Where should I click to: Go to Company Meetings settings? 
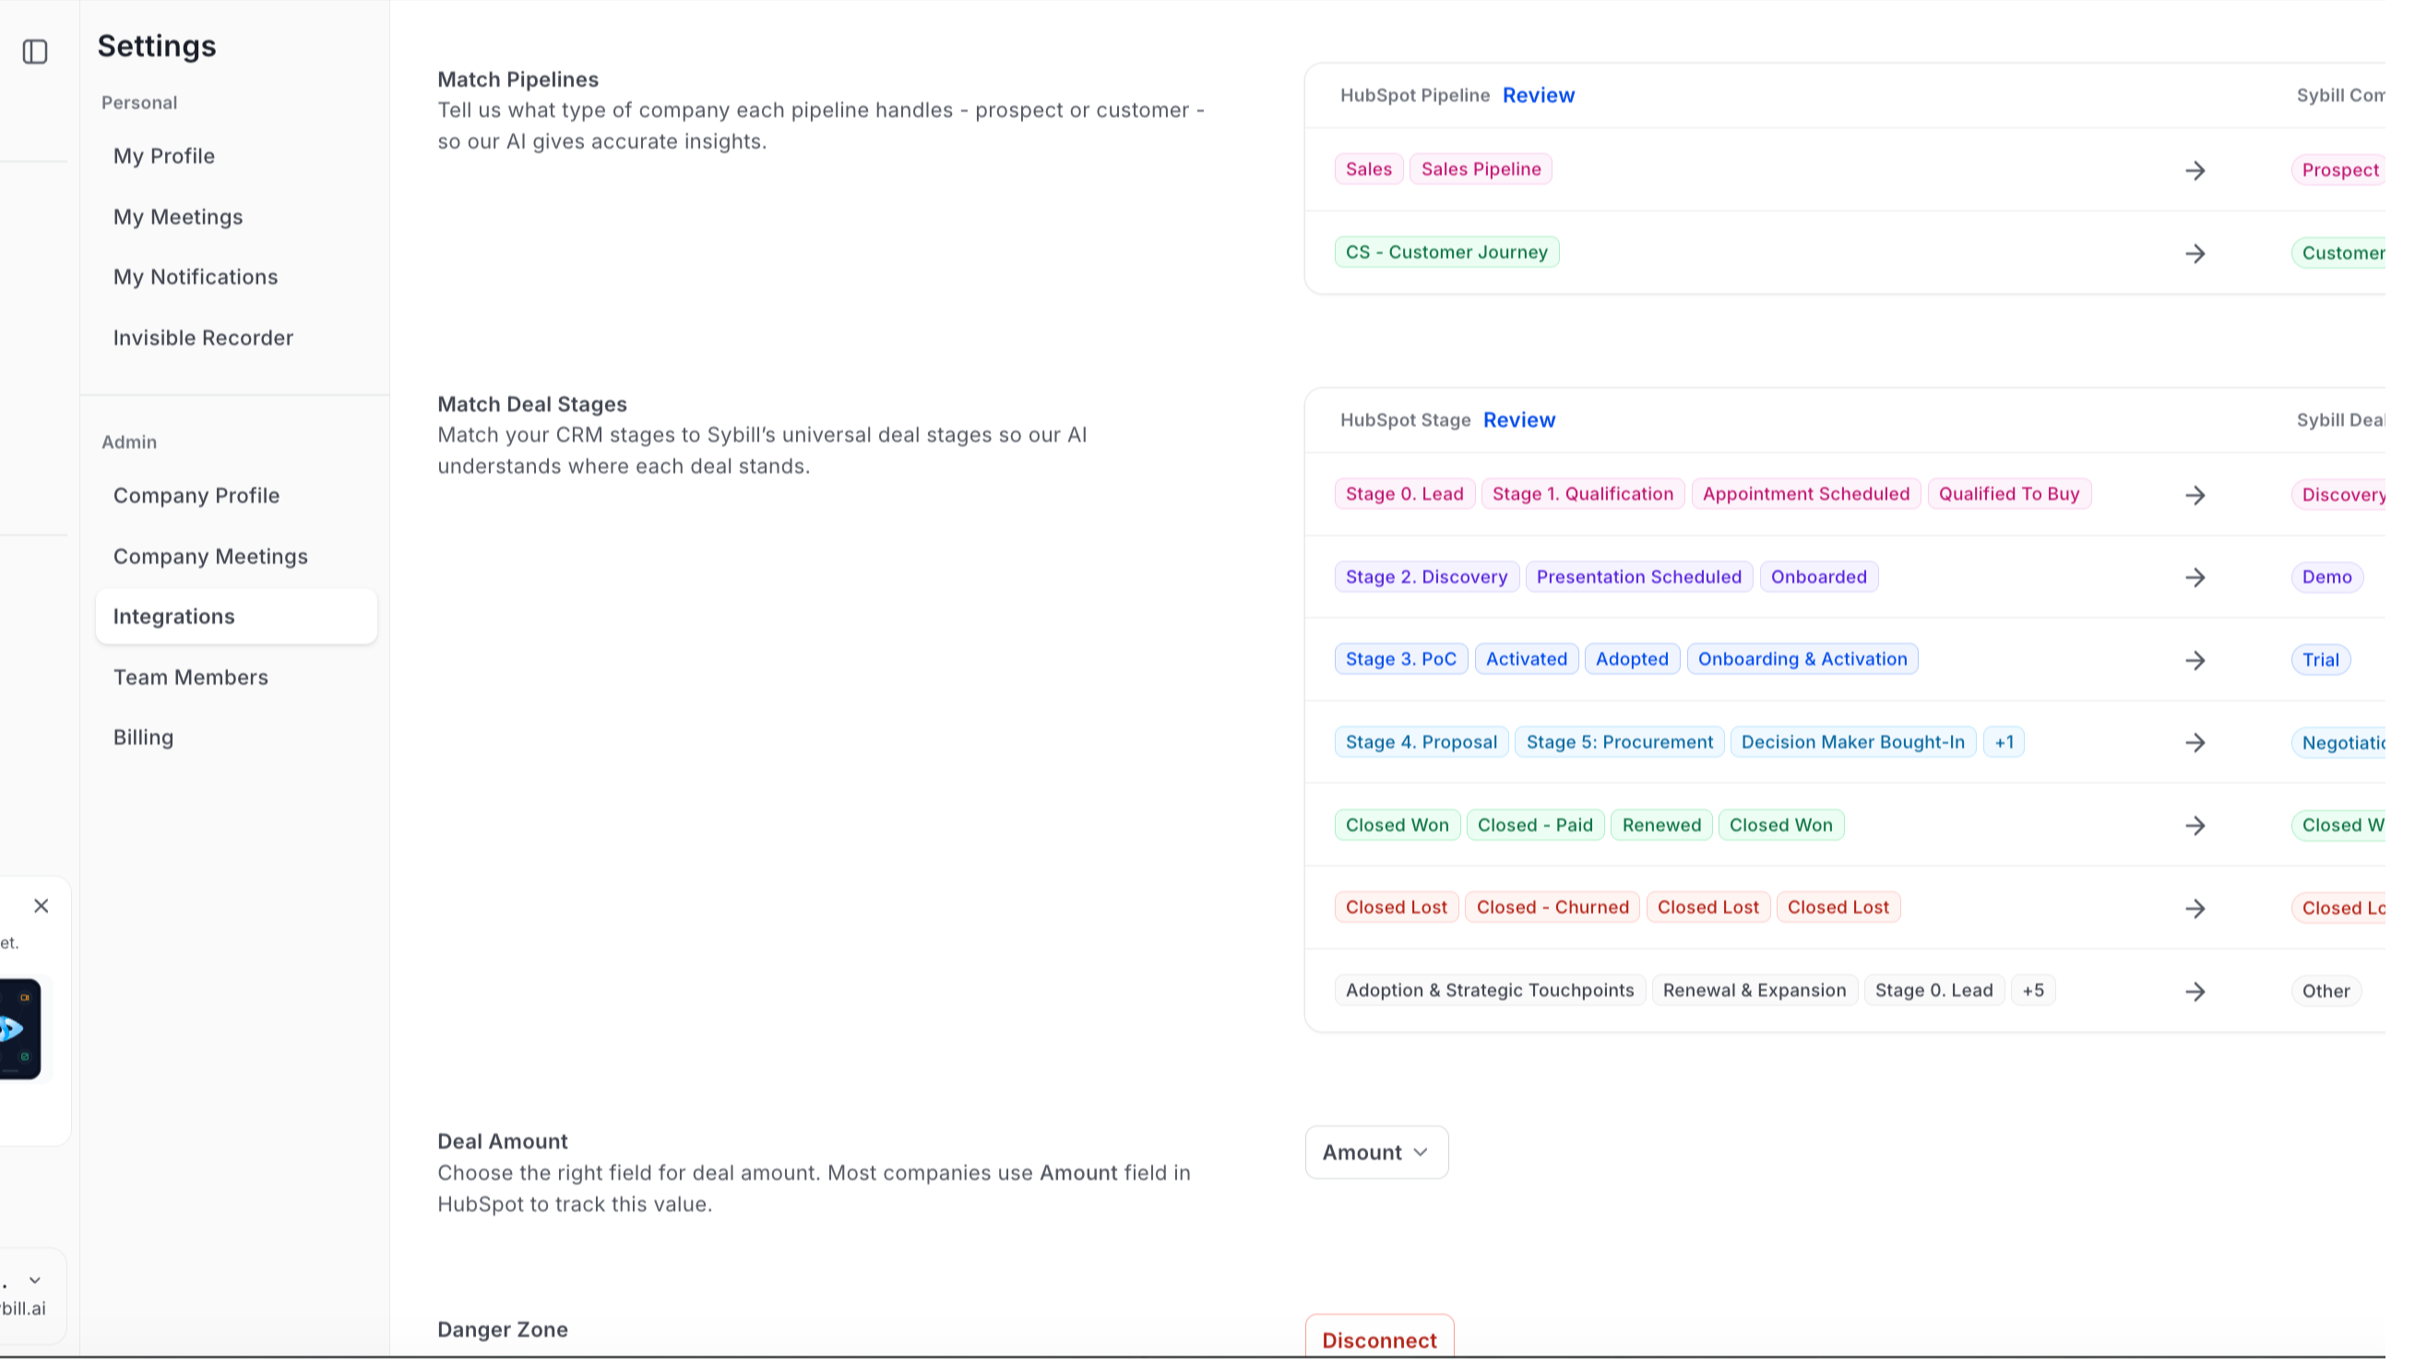210,556
